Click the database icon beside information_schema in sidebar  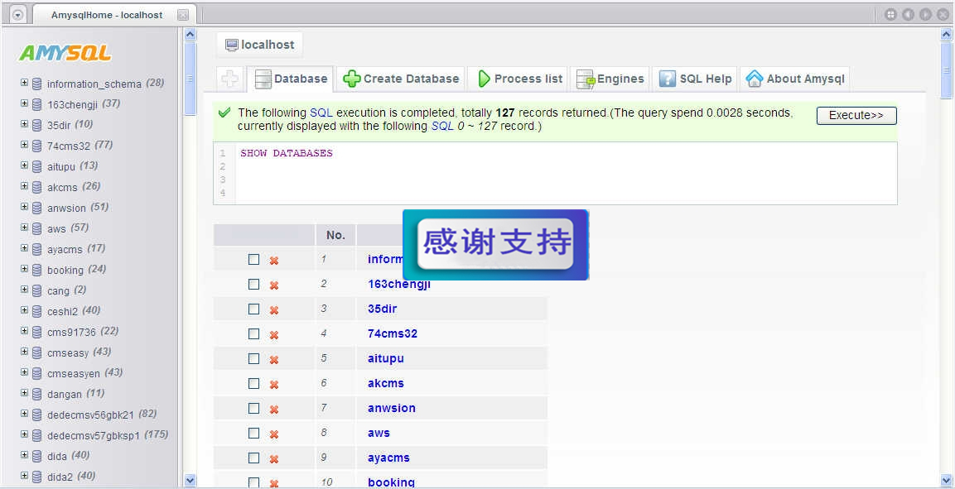point(37,84)
